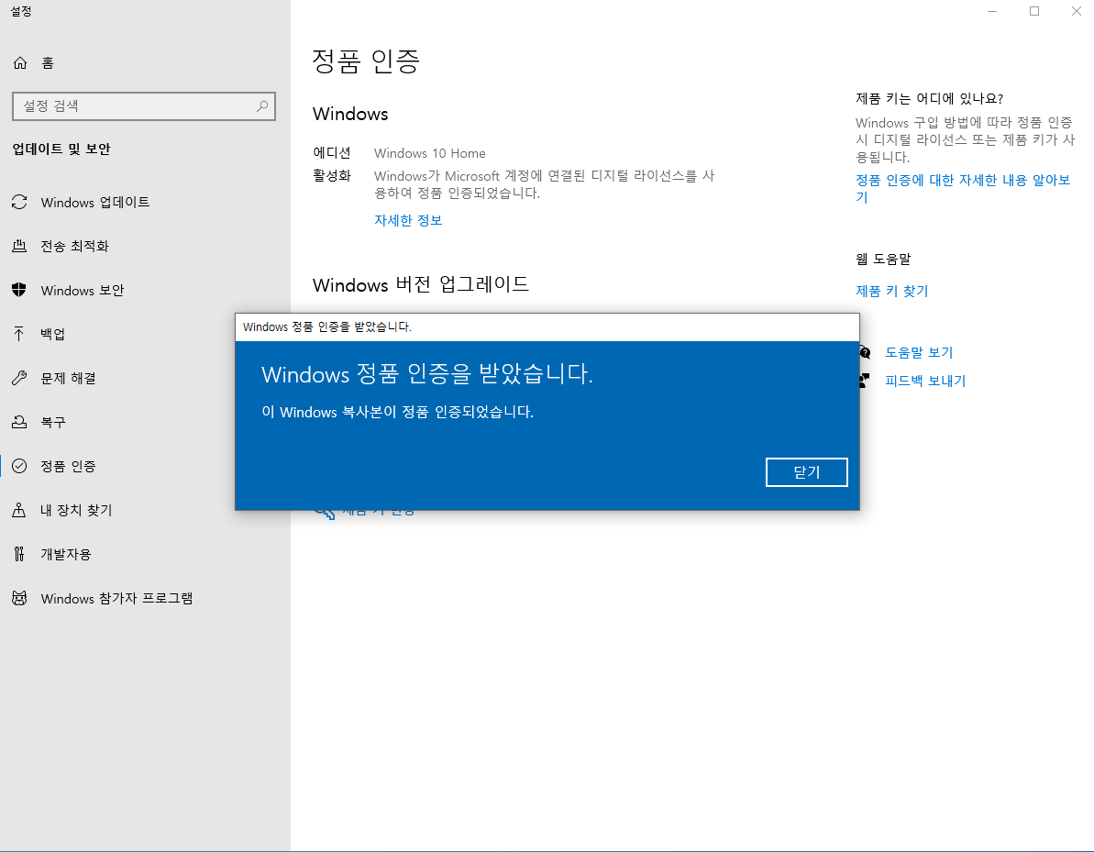Click the 제품 키 찾기 link
The width and height of the screenshot is (1094, 852).
coord(891,291)
